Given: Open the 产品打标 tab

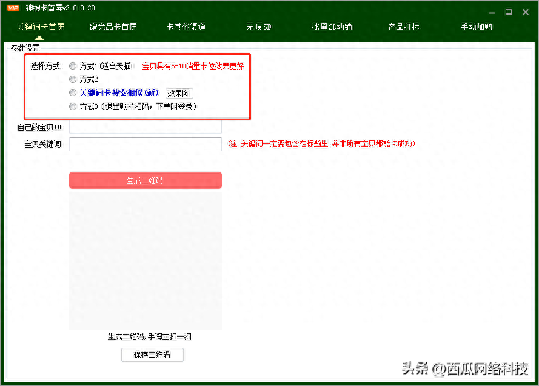Looking at the screenshot, I should [x=404, y=27].
